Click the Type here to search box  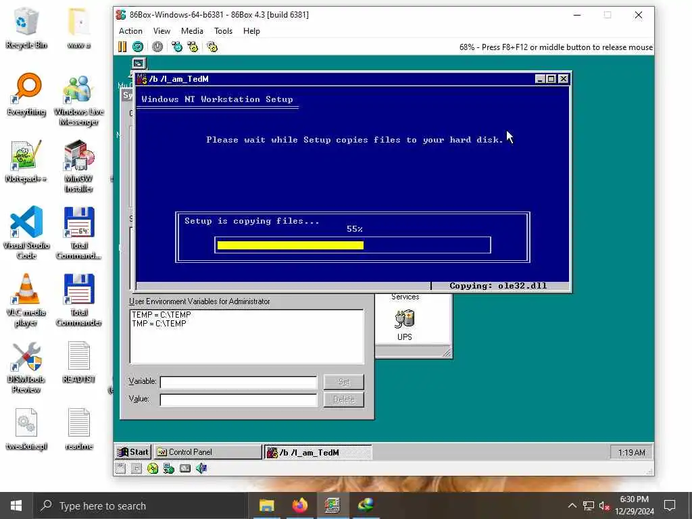tap(141, 505)
